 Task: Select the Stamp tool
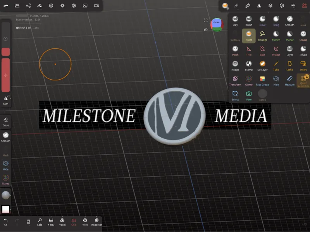(249, 66)
